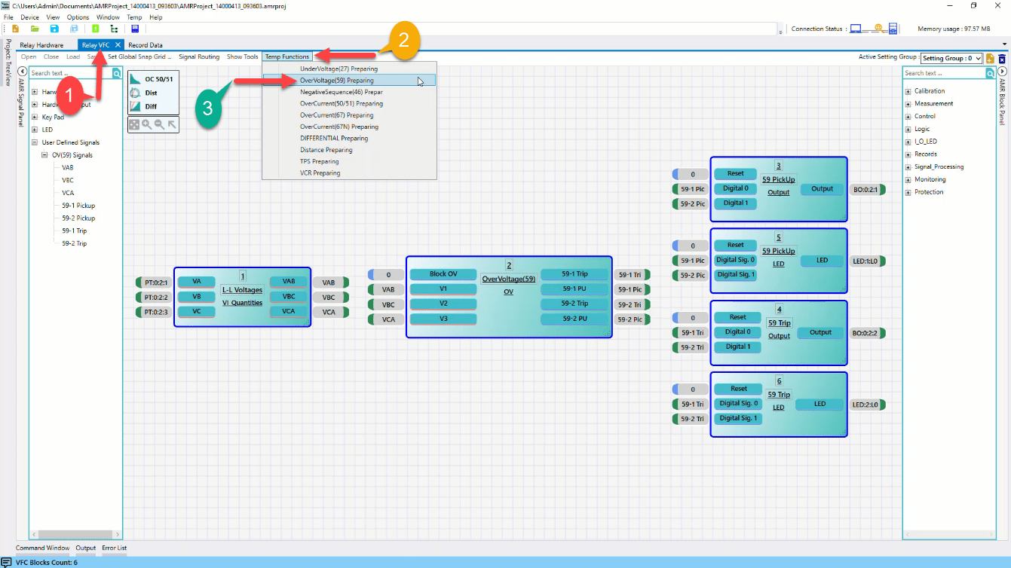This screenshot has width=1011, height=568.
Task: Click the add setting group icon
Action: click(990, 58)
